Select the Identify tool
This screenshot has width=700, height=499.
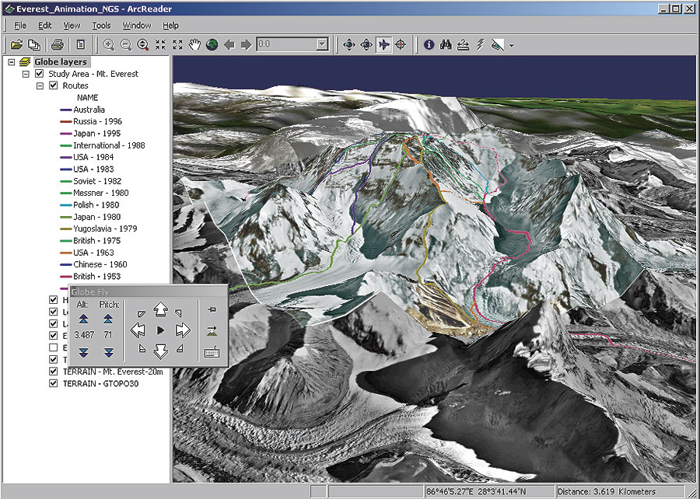click(428, 44)
